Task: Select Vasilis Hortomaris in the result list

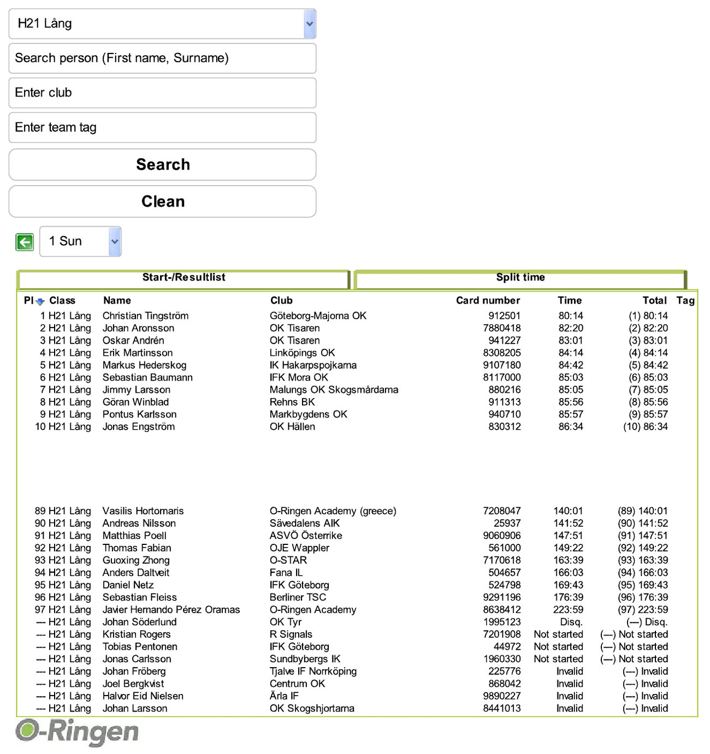Action: 143,511
